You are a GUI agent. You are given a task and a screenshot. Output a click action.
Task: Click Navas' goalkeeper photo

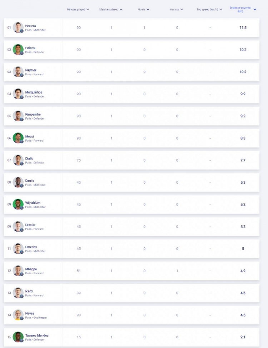[x=18, y=315]
